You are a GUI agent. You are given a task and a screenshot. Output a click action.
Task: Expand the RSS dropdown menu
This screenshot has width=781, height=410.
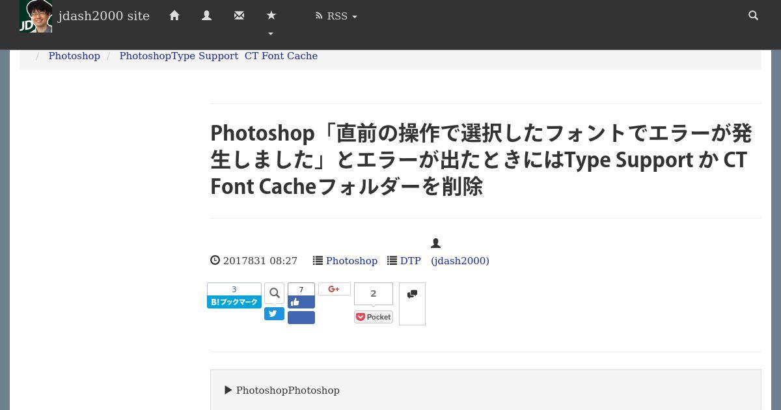click(x=336, y=16)
